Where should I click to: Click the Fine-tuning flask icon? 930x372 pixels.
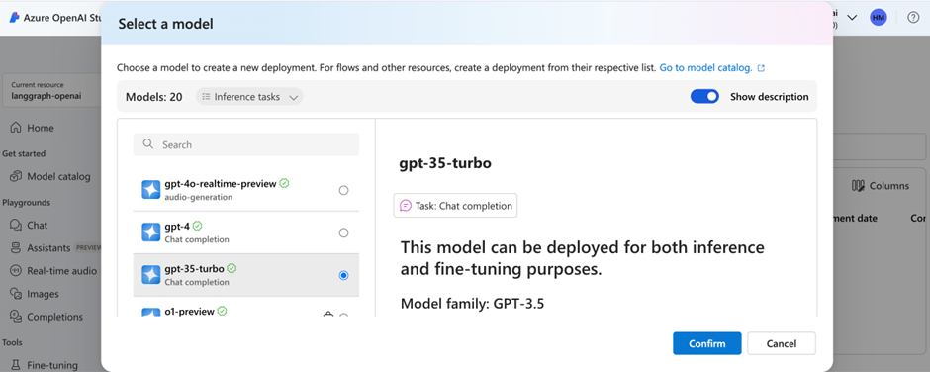click(16, 365)
